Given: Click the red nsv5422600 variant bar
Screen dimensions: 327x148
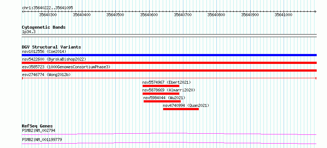Looking at the screenshot, I should point(169,63).
